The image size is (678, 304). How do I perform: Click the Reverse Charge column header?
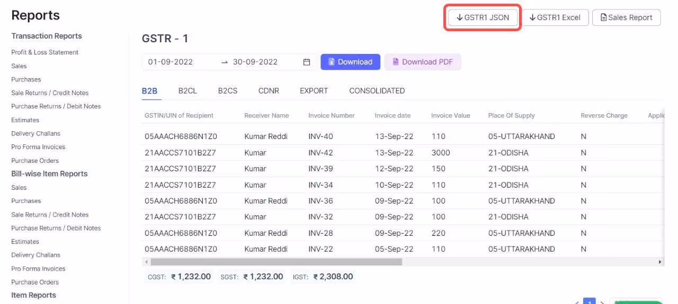604,115
